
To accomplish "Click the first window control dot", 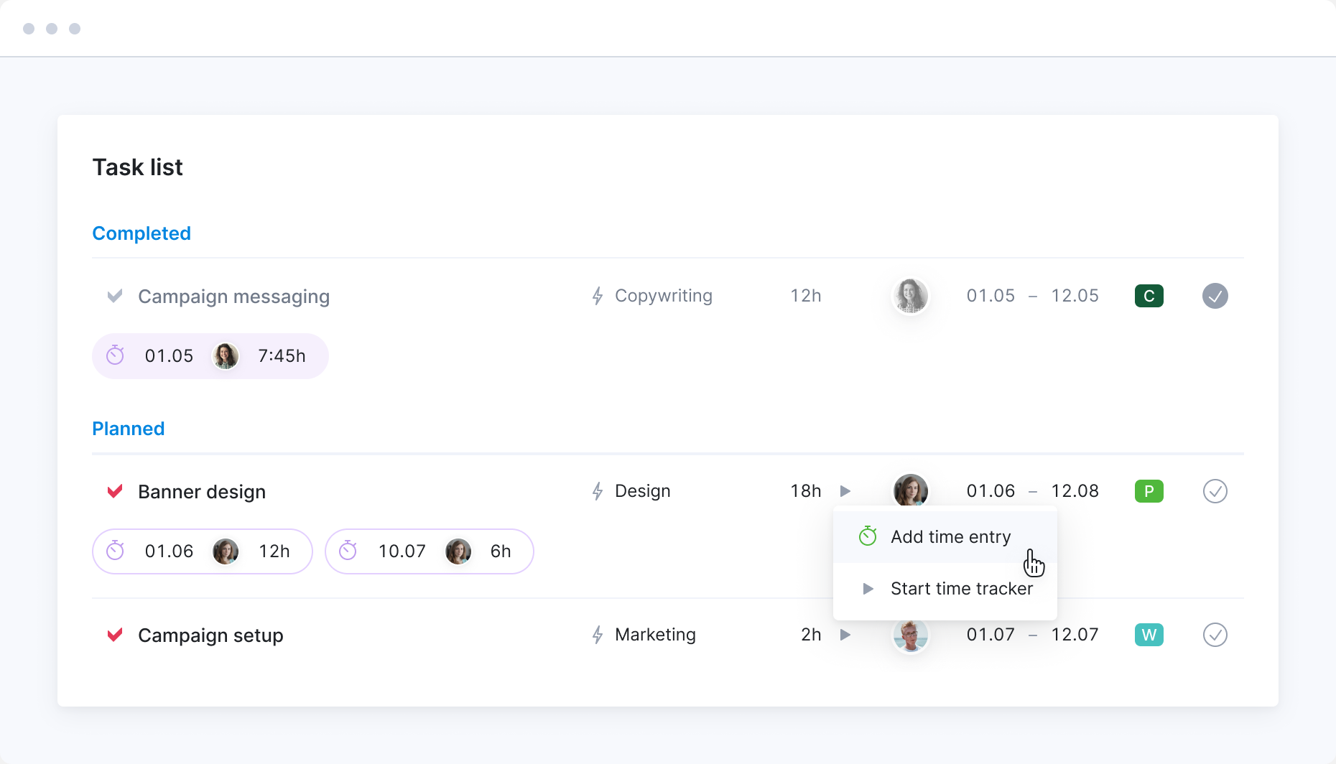I will coord(29,29).
